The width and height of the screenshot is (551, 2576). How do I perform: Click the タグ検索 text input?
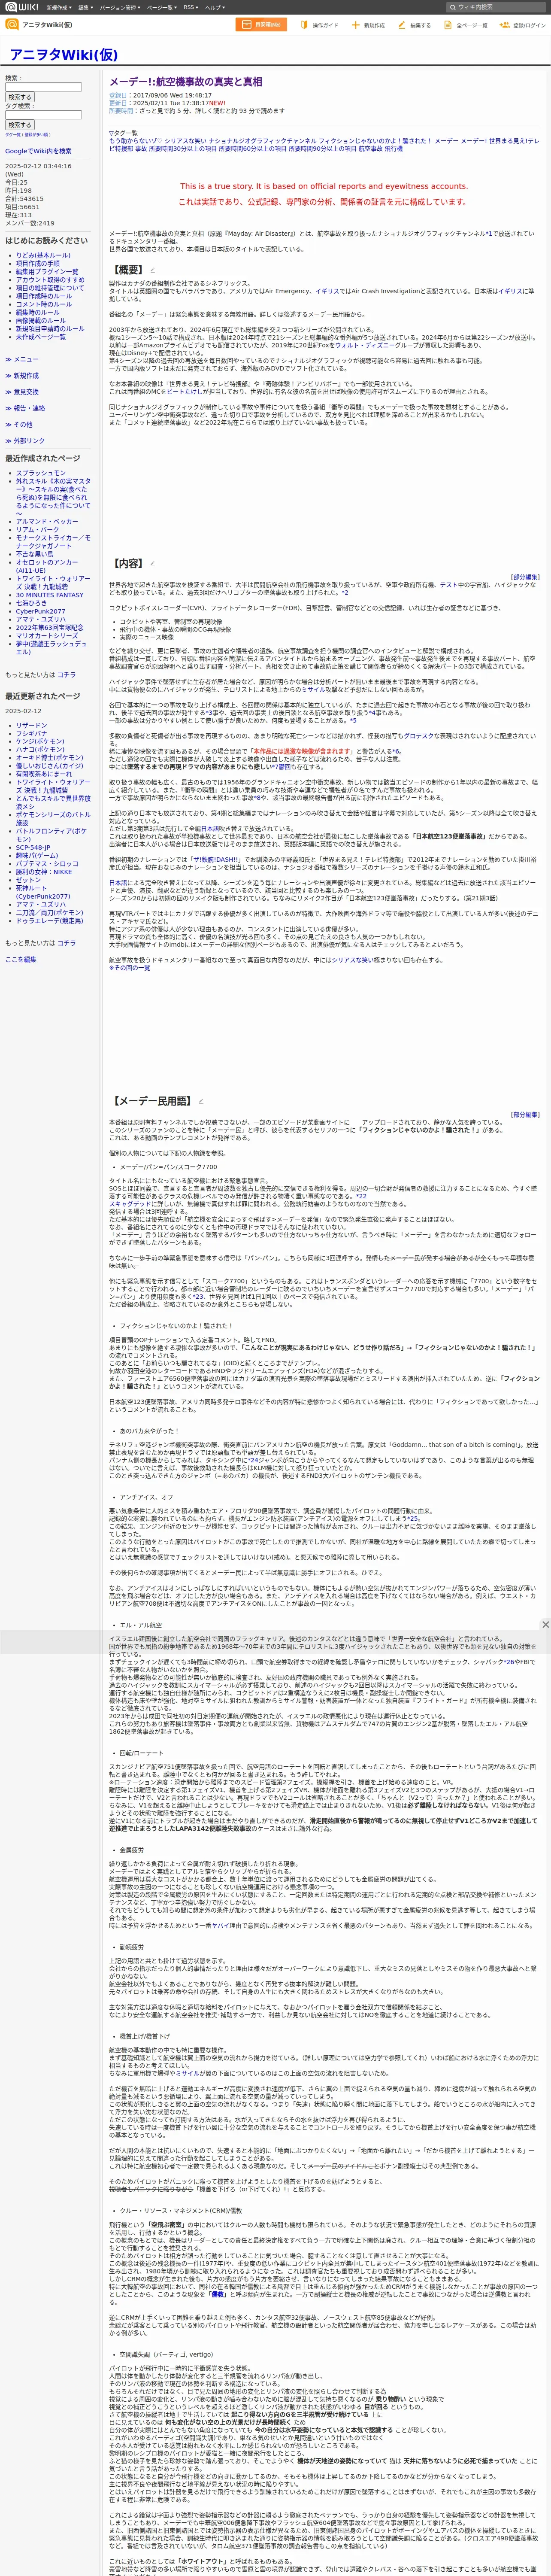point(43,115)
